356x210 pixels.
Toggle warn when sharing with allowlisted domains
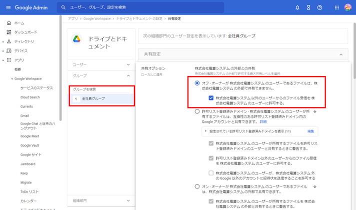[x=211, y=143]
